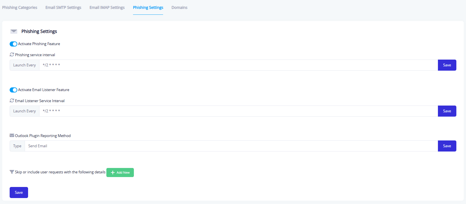The width and height of the screenshot is (466, 204).
Task: Click the active Phishing Settings tab
Action: click(x=148, y=8)
